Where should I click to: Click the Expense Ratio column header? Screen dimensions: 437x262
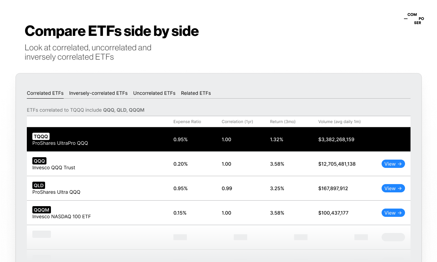coord(187,122)
